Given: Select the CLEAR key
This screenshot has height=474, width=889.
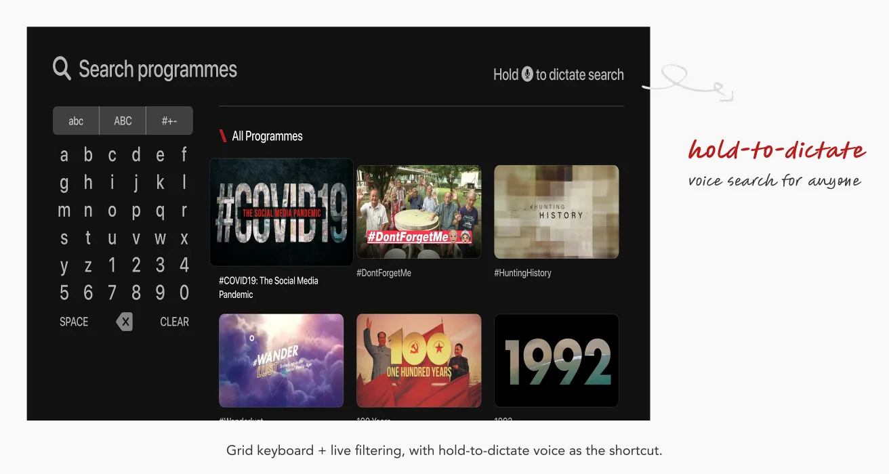Looking at the screenshot, I should pyautogui.click(x=174, y=322).
